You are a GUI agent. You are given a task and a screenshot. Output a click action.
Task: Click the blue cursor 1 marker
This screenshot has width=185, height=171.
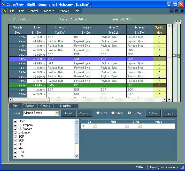coord(176,56)
